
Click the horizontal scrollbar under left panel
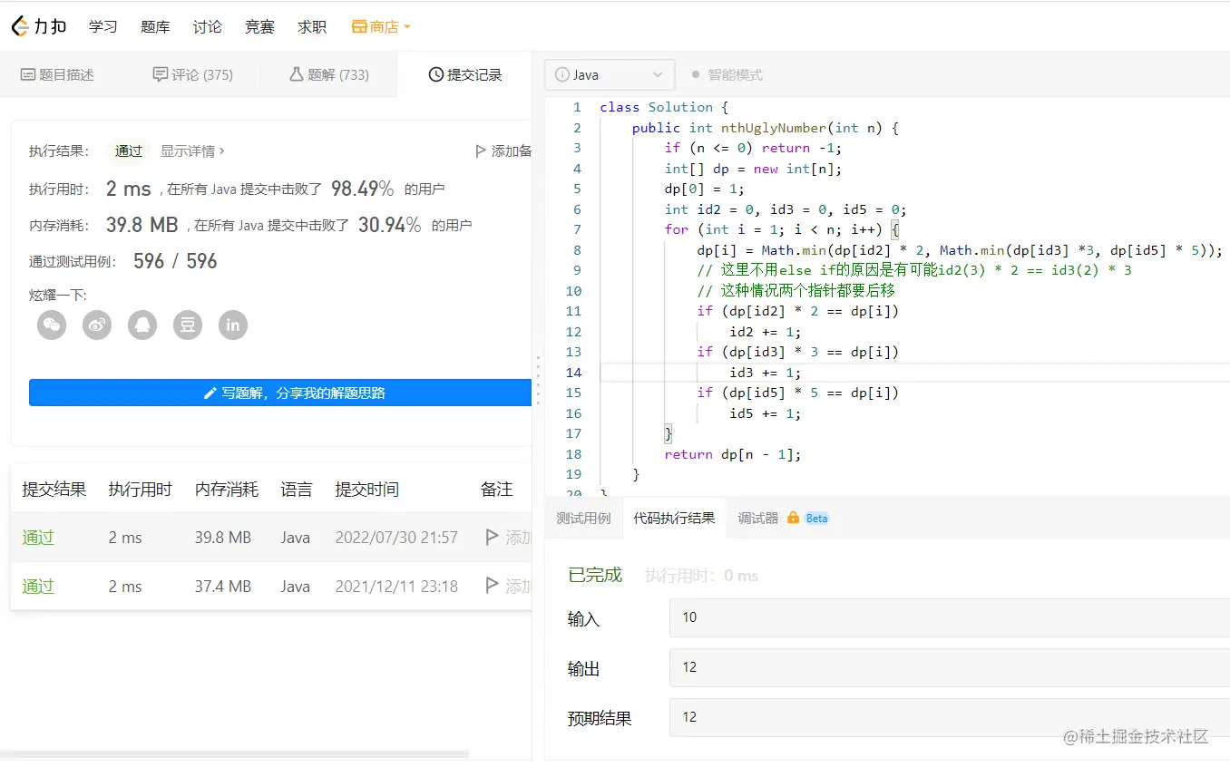click(234, 754)
